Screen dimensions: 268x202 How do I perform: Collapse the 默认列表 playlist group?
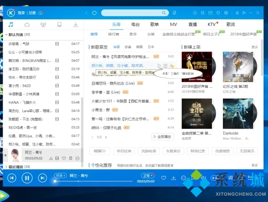[x=6, y=34]
